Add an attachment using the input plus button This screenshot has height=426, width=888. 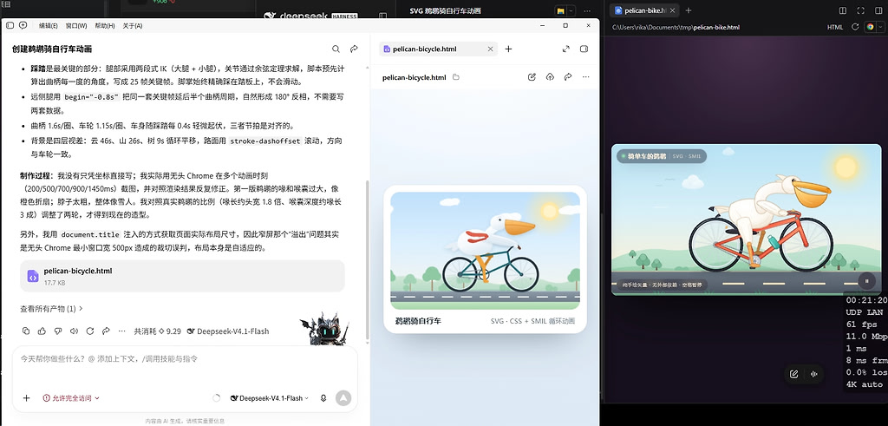point(26,398)
